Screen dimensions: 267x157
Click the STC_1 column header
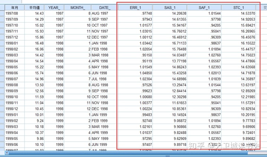click(238, 8)
